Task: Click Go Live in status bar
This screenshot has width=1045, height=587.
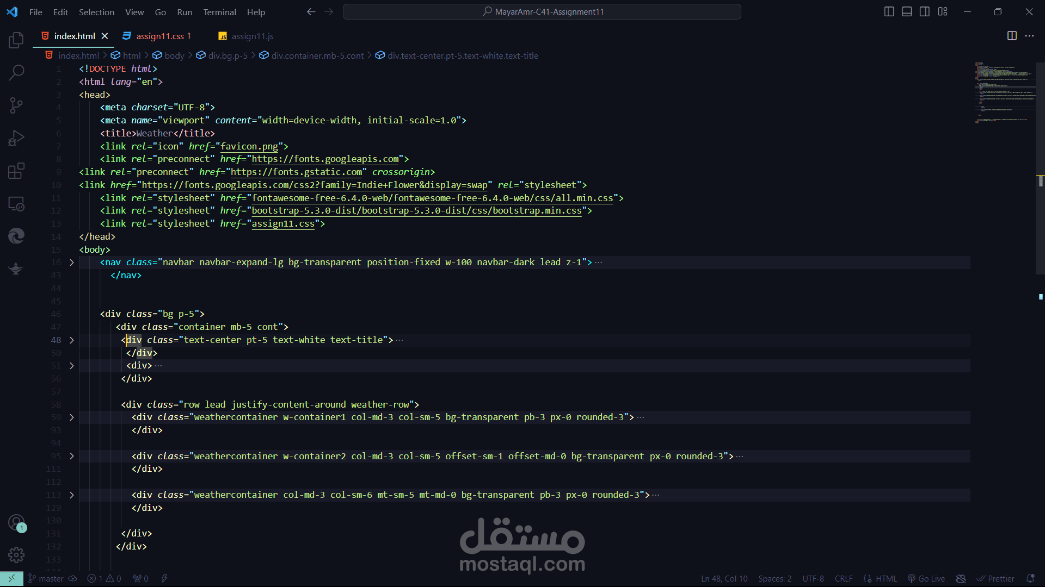Action: click(926, 579)
